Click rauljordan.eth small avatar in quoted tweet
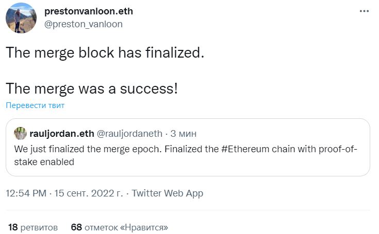Screen dimensions: 379x234 click(x=20, y=134)
